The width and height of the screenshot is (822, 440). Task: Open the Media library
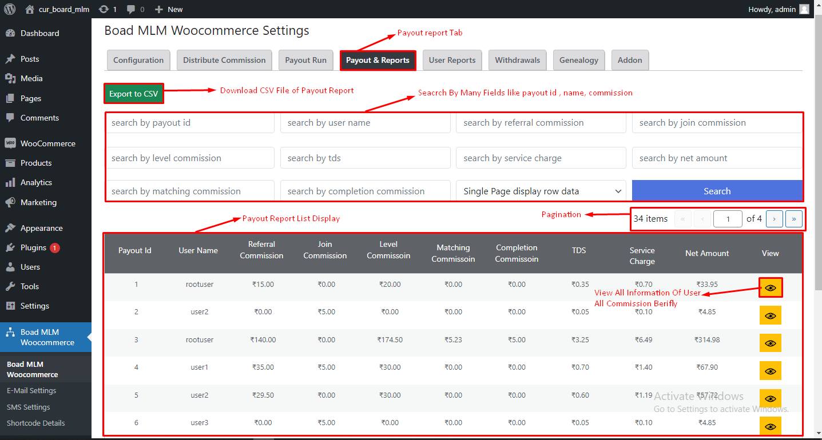(x=33, y=78)
